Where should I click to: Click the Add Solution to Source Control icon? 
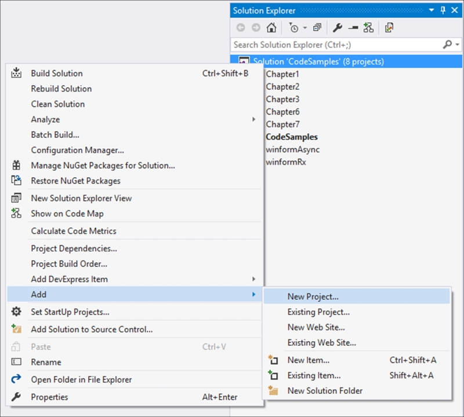[x=16, y=329]
